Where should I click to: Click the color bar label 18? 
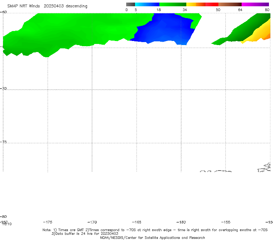[159, 10]
